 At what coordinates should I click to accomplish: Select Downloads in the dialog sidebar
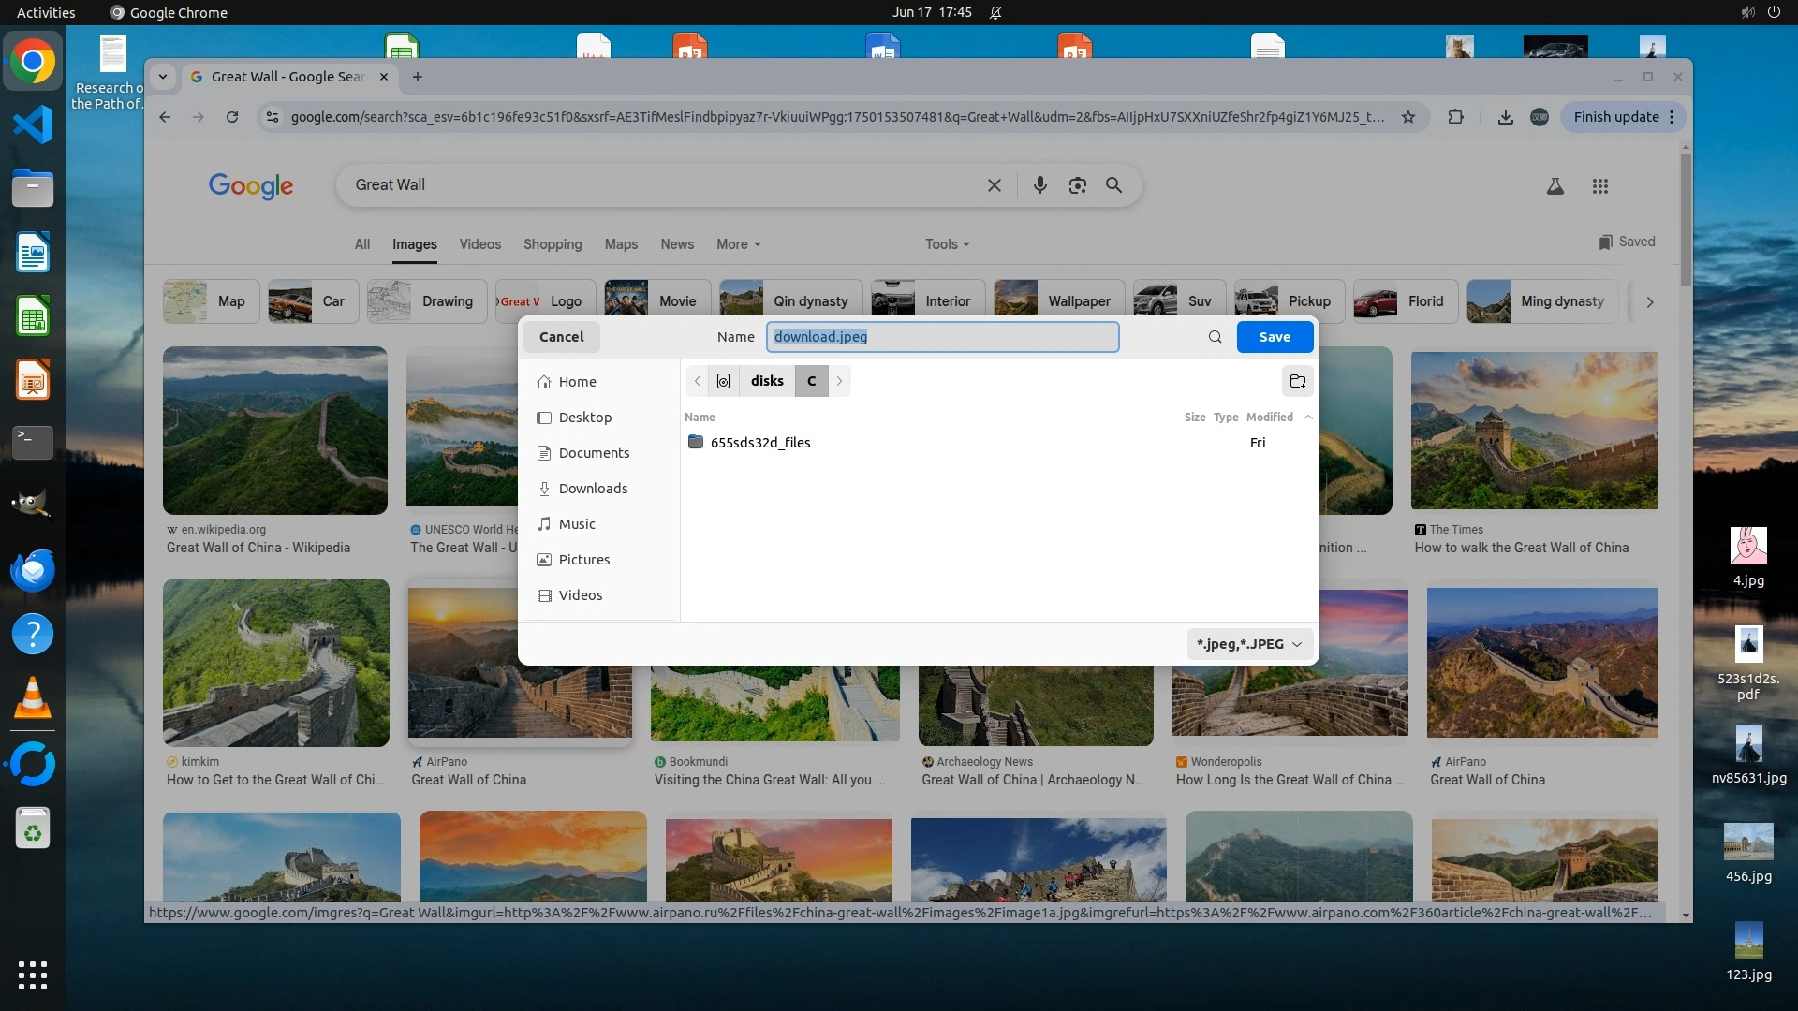click(x=593, y=489)
